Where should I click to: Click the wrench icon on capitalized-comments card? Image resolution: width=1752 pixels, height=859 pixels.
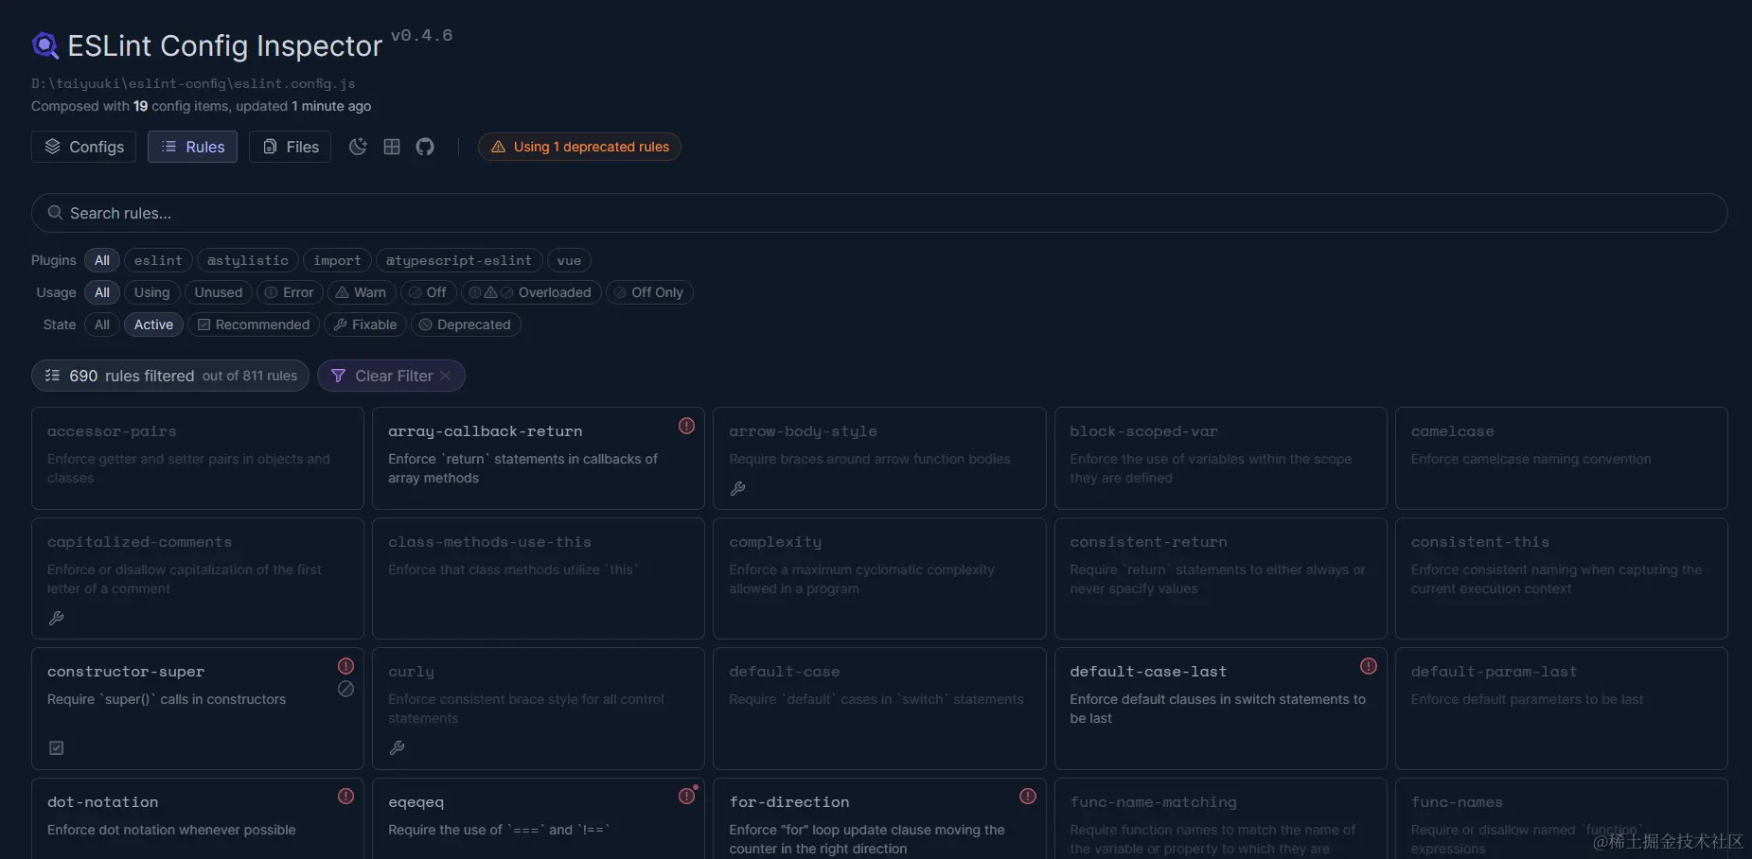57,618
